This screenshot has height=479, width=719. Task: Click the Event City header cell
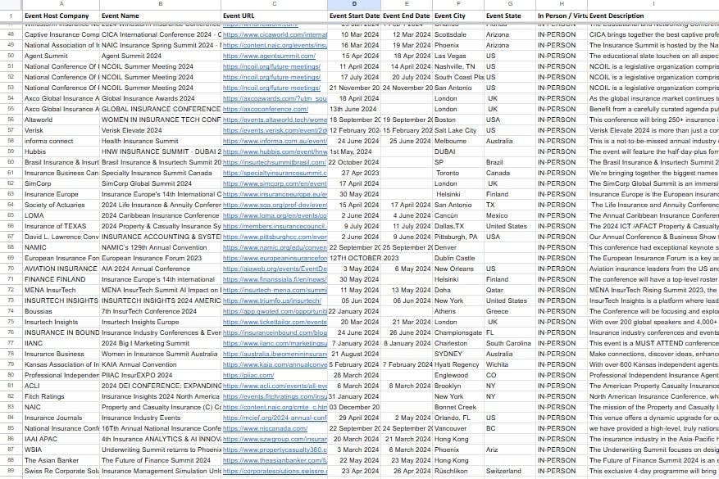pyautogui.click(x=458, y=16)
